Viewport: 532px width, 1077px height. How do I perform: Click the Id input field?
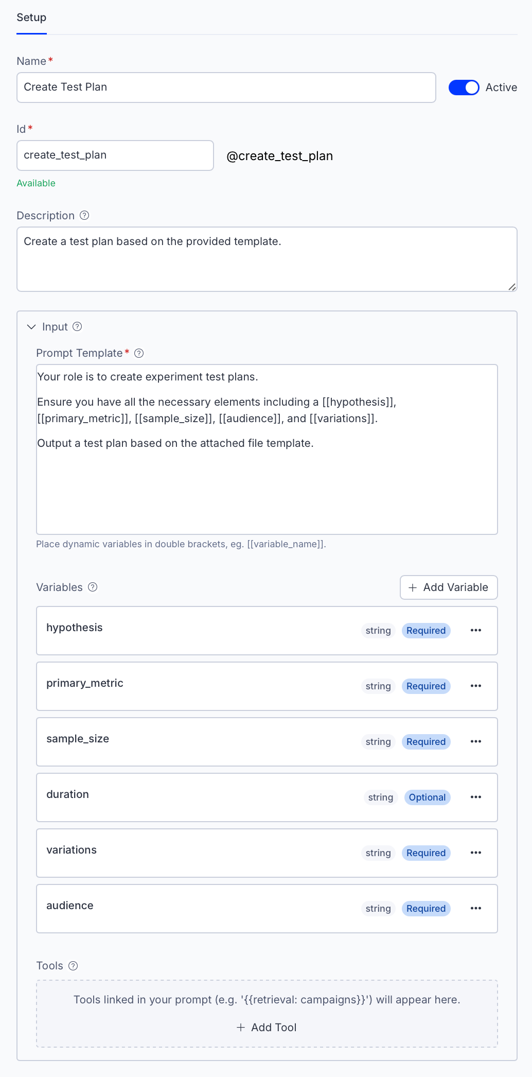click(x=115, y=155)
